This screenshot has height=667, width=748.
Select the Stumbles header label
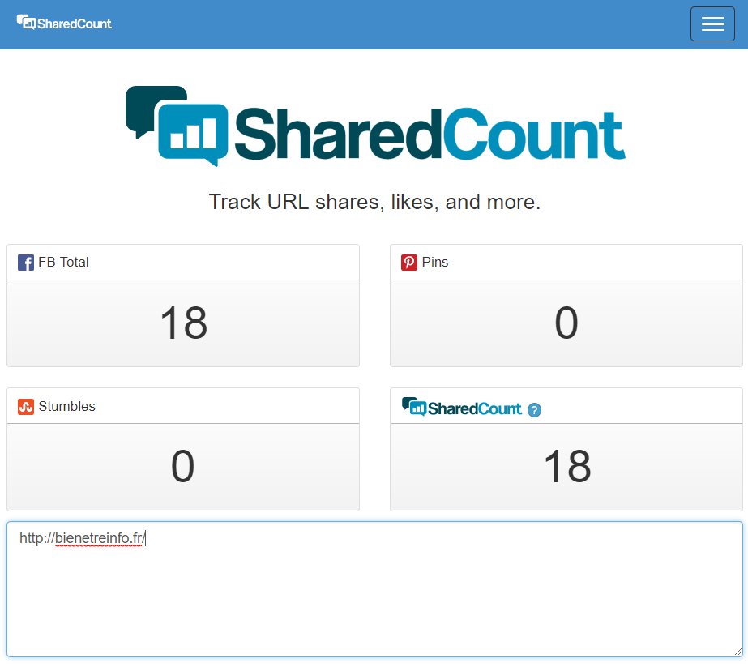[x=66, y=407]
